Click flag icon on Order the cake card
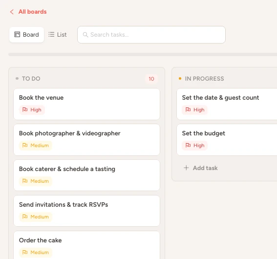Image resolution: width=277 pixels, height=259 pixels. 25,252
